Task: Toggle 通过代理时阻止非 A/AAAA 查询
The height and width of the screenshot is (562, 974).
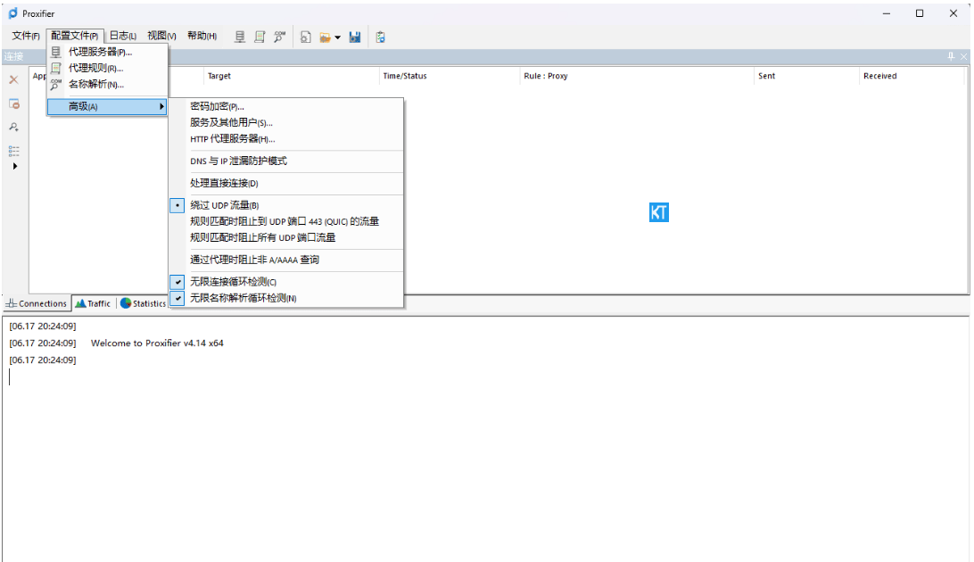Action: click(286, 260)
